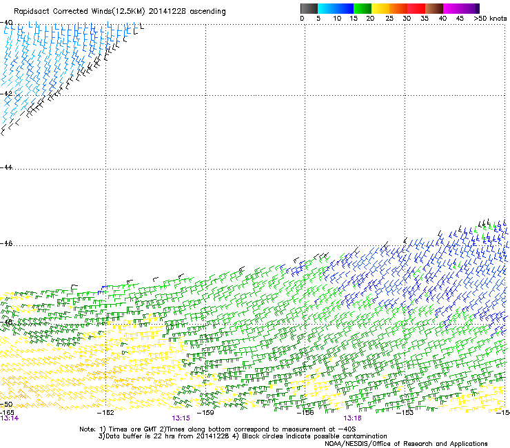
Task: Click the '40' tick on the knots scale
Action: coord(442,19)
